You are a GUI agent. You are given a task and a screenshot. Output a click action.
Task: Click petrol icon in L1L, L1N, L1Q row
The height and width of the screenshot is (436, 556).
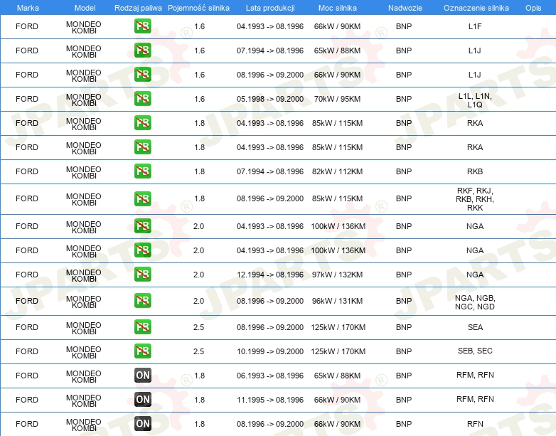(142, 99)
